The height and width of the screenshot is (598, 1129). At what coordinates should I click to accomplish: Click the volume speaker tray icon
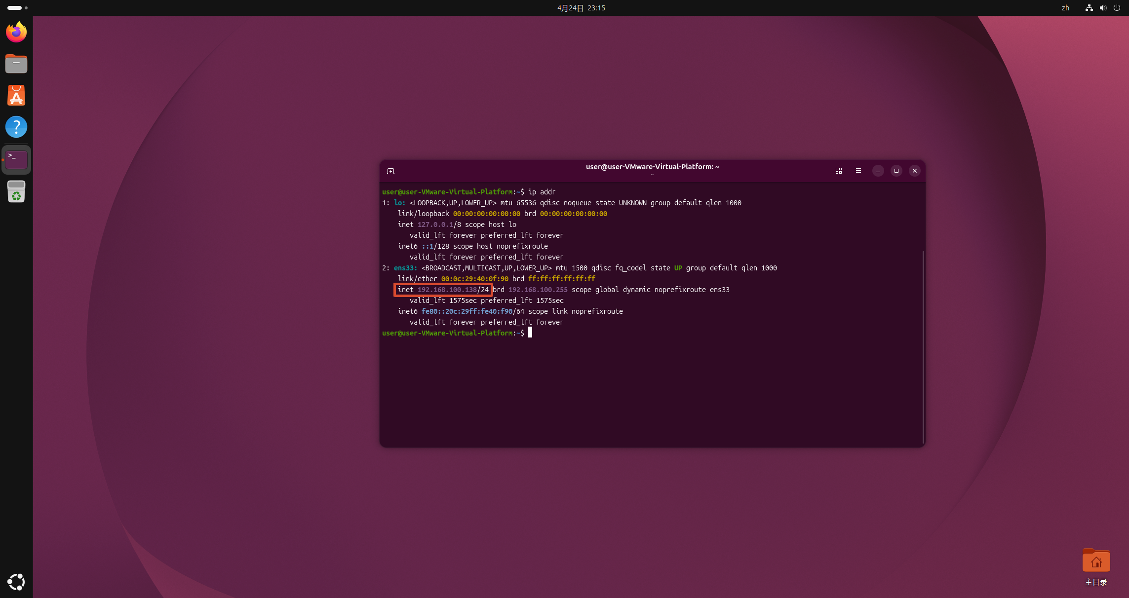point(1103,8)
